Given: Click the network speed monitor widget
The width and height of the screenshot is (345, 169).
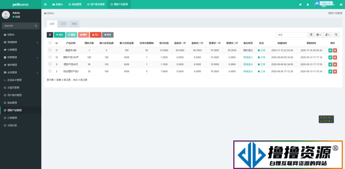Looking at the screenshot, I should [x=326, y=119].
